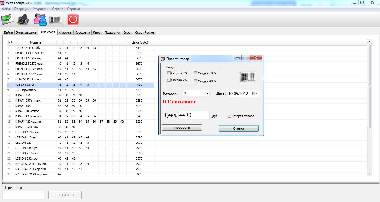Click the Провести button
380x202 pixels.
(x=182, y=128)
